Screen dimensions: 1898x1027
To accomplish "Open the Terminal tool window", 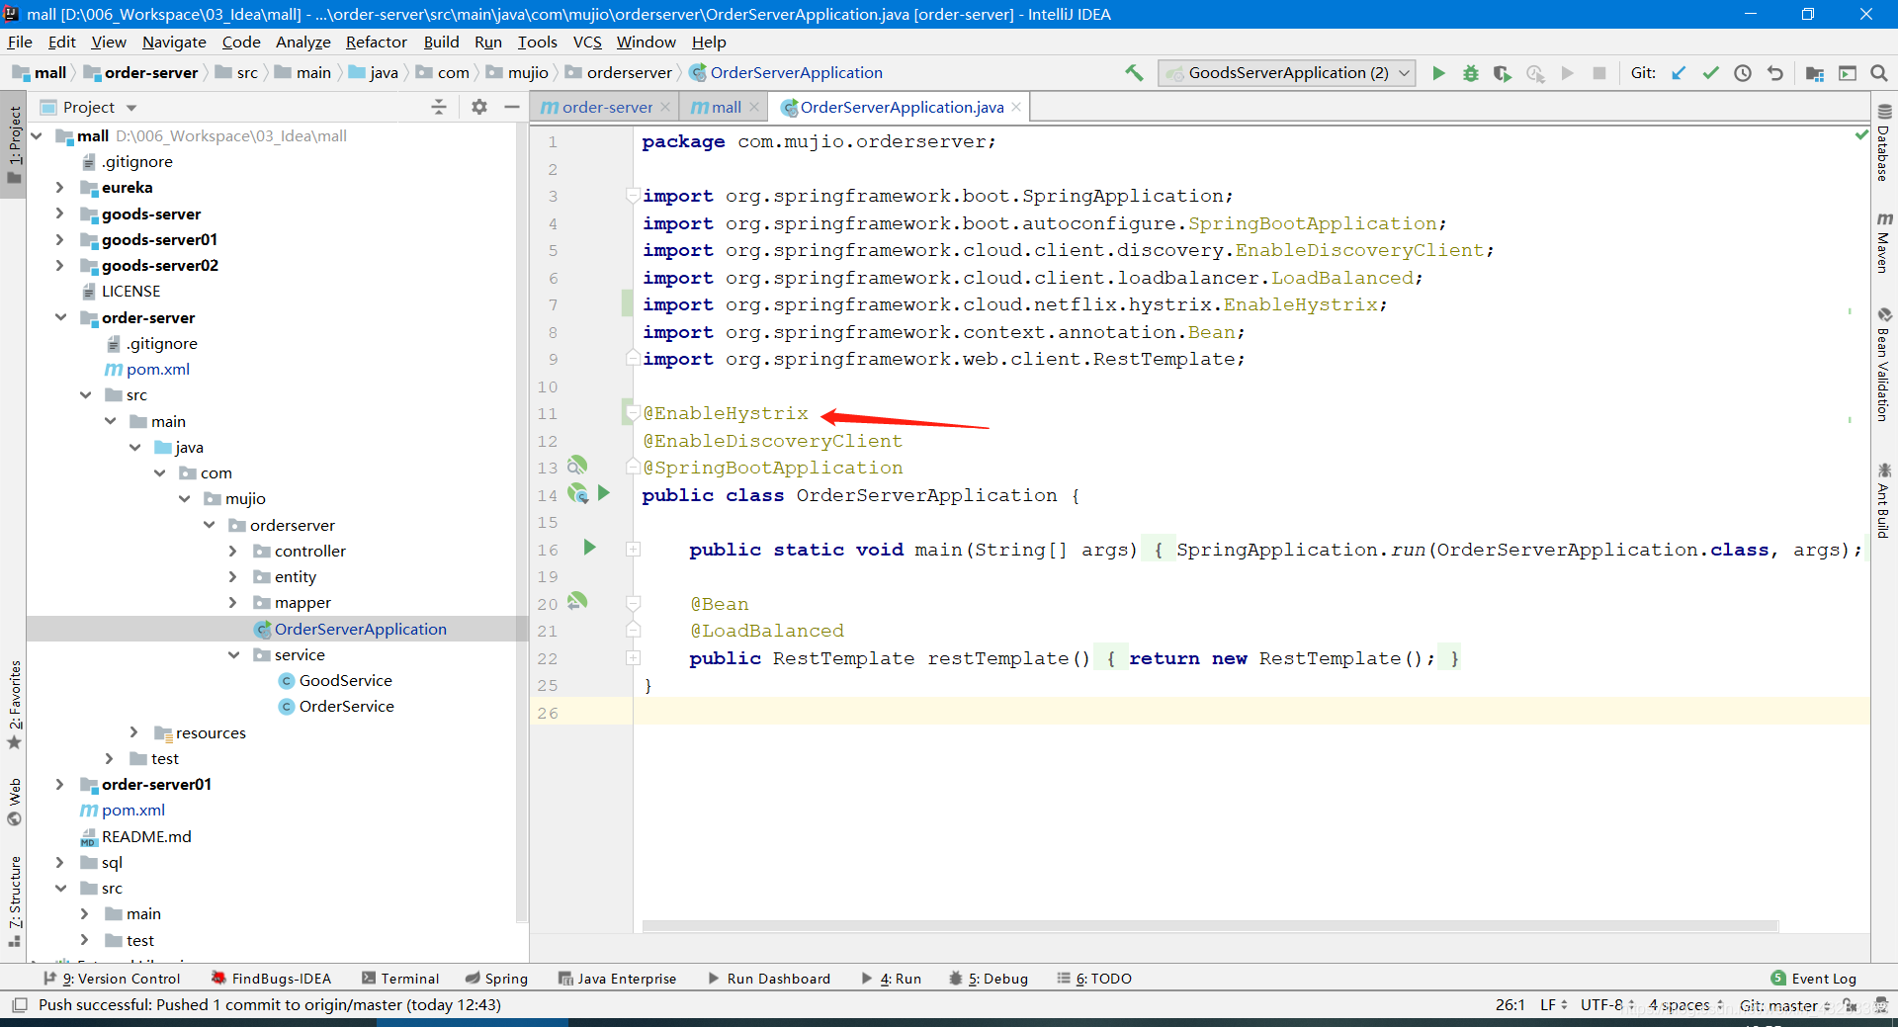I will click(400, 979).
